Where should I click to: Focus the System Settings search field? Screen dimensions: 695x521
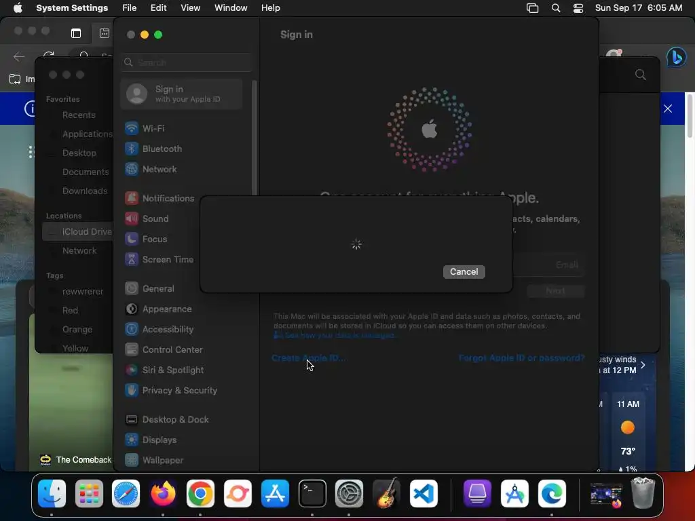point(186,62)
